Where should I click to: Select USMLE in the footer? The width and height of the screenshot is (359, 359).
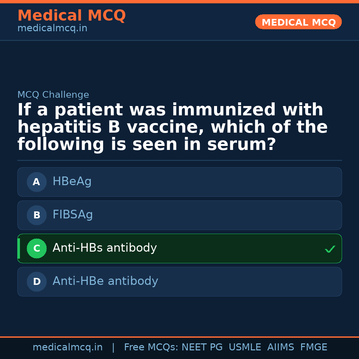click(245, 347)
